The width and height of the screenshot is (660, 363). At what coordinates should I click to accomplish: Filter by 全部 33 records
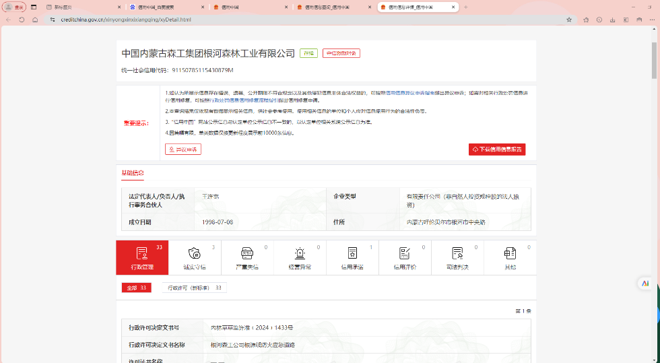[136, 288]
